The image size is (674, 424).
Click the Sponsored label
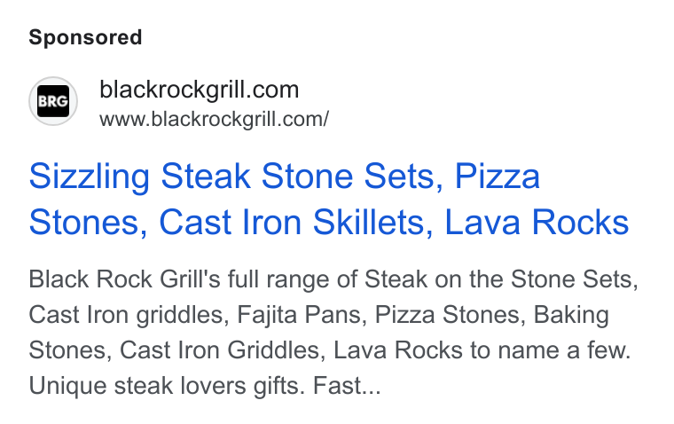[85, 37]
